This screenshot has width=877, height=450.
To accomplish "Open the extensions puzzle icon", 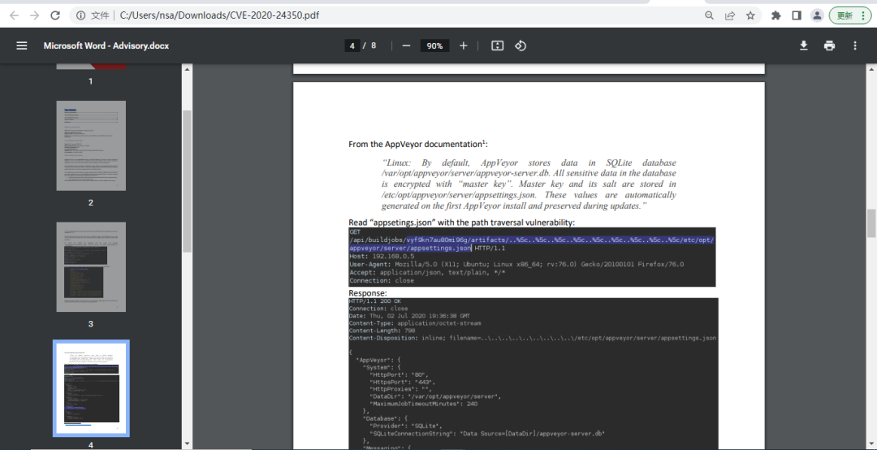I will 775,15.
